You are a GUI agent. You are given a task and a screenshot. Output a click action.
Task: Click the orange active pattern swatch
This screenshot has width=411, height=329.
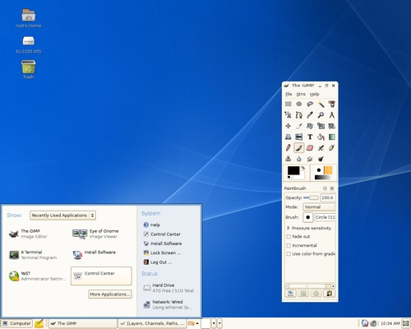point(328,170)
